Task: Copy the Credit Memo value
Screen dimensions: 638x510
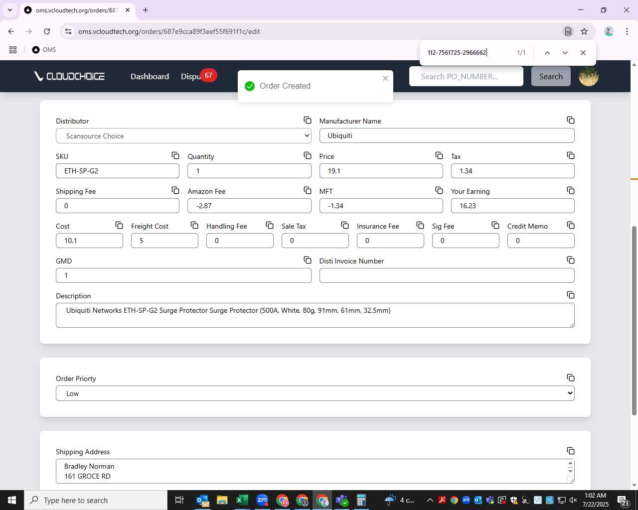Action: point(571,225)
